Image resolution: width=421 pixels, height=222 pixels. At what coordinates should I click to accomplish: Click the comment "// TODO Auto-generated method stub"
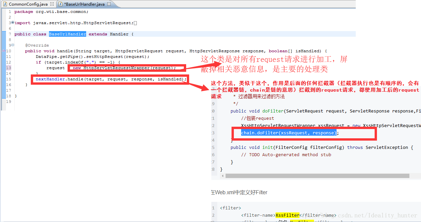coord(286,155)
